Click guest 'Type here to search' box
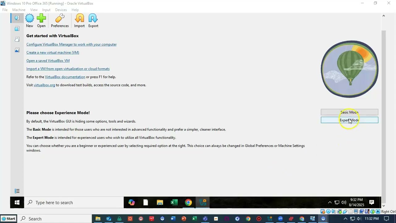This screenshot has width=396, height=223. [74, 203]
